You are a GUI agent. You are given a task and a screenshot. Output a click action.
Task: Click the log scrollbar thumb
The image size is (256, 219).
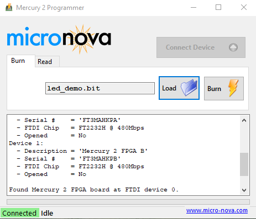[244, 164]
